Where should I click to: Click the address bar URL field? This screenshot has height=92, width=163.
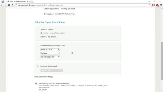[82, 5]
